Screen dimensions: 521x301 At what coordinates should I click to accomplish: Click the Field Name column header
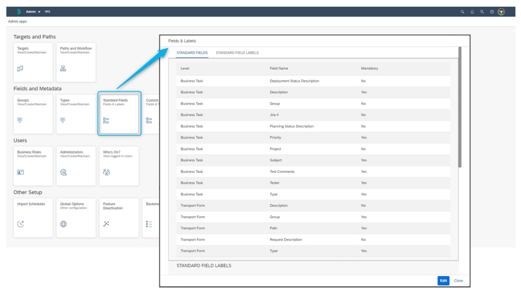[279, 68]
